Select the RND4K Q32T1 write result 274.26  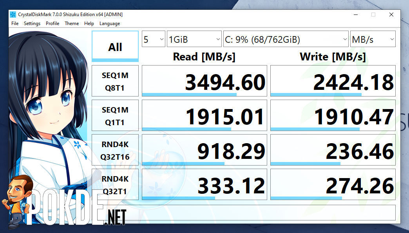tap(333, 184)
